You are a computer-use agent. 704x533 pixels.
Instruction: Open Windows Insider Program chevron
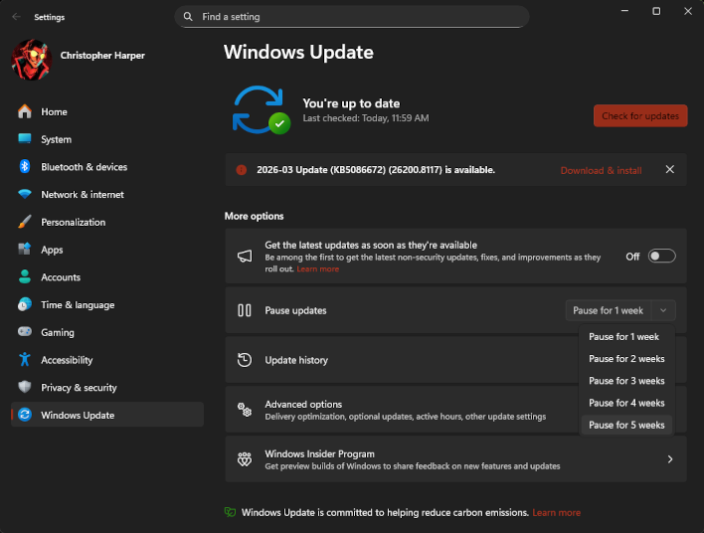[x=669, y=458]
